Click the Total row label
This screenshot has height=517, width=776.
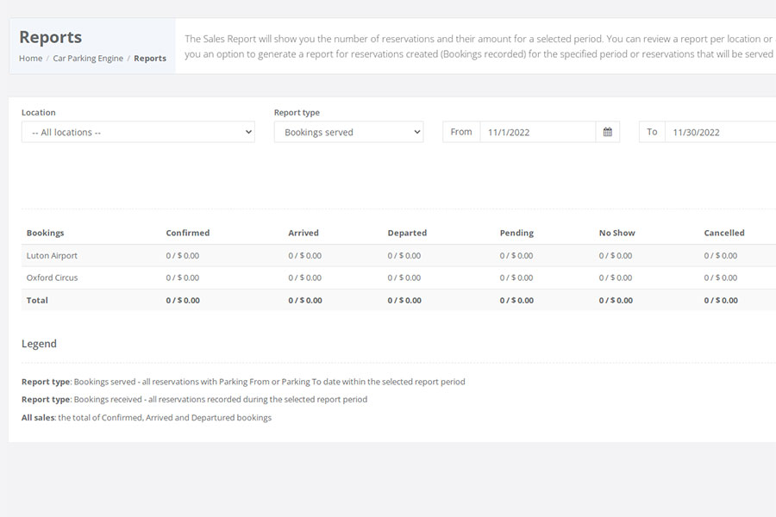(37, 301)
